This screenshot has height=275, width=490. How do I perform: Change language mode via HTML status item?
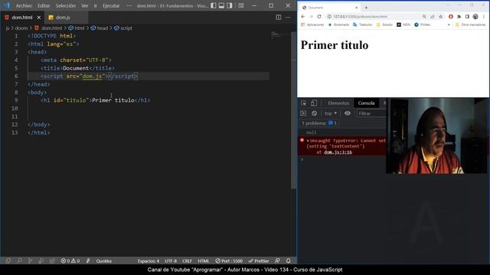tap(204, 260)
